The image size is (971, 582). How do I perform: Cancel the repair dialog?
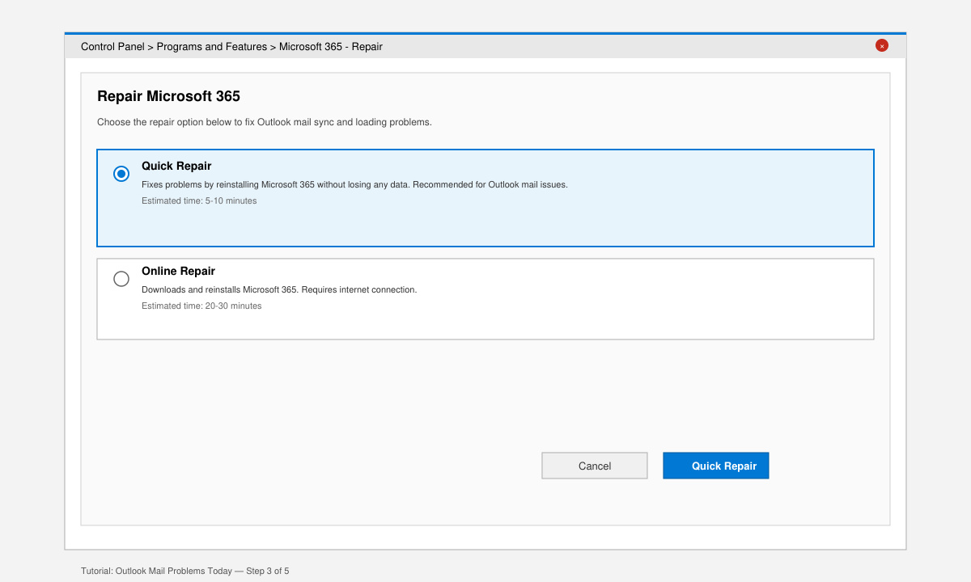coord(595,466)
